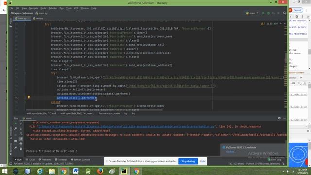The width and height of the screenshot is (311, 175).
Task: Clear console with the trash icon
Action: pyautogui.click(x=21, y=149)
